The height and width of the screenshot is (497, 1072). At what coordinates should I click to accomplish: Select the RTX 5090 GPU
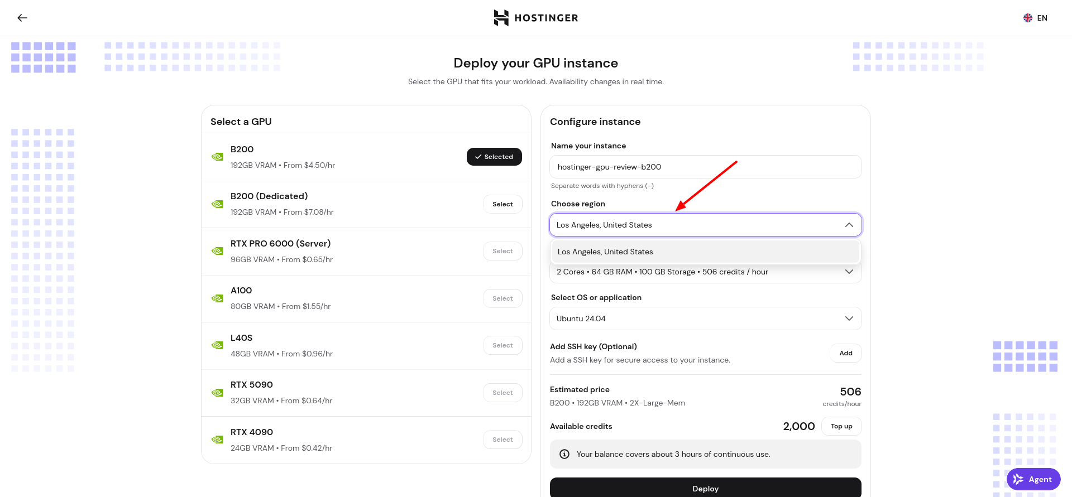(502, 393)
